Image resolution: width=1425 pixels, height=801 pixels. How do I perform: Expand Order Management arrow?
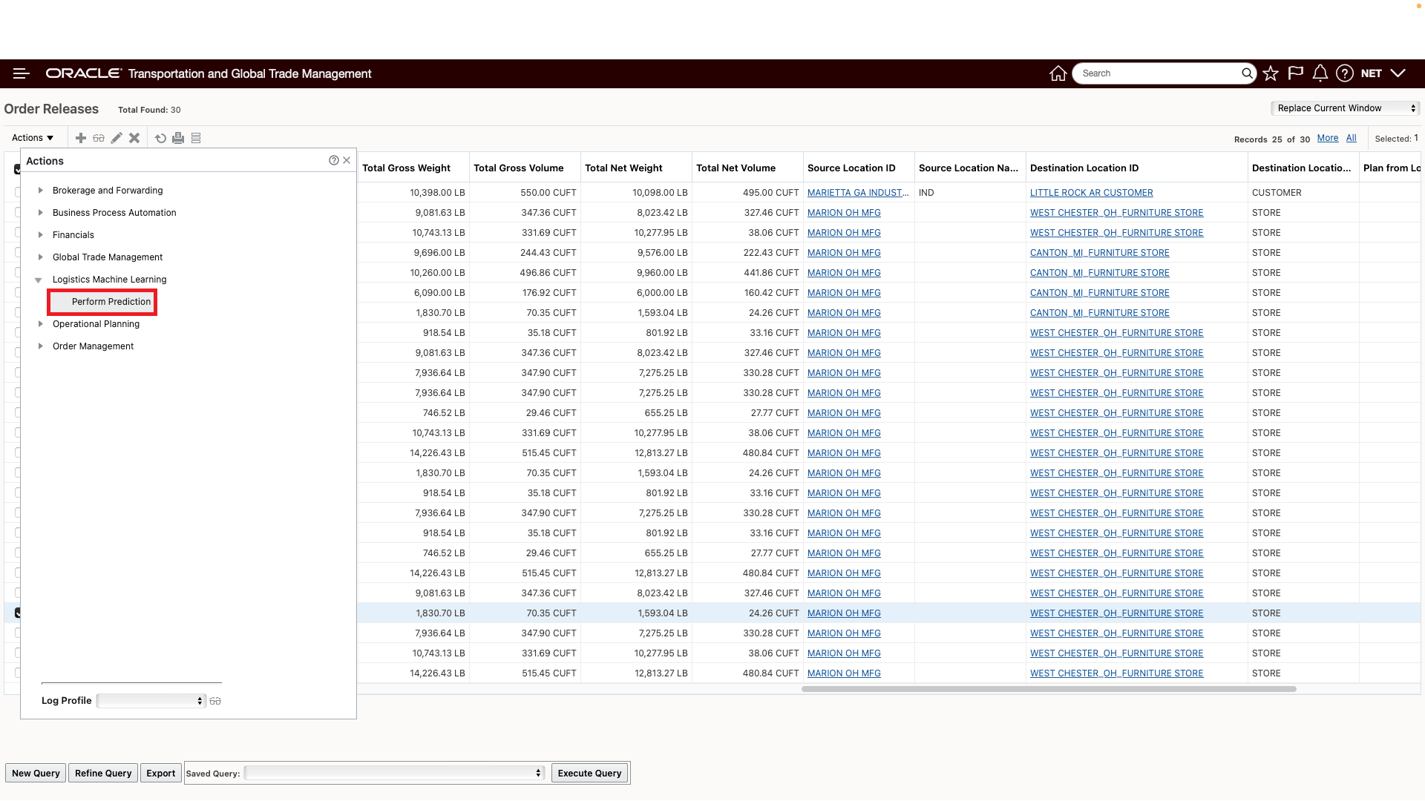(41, 346)
